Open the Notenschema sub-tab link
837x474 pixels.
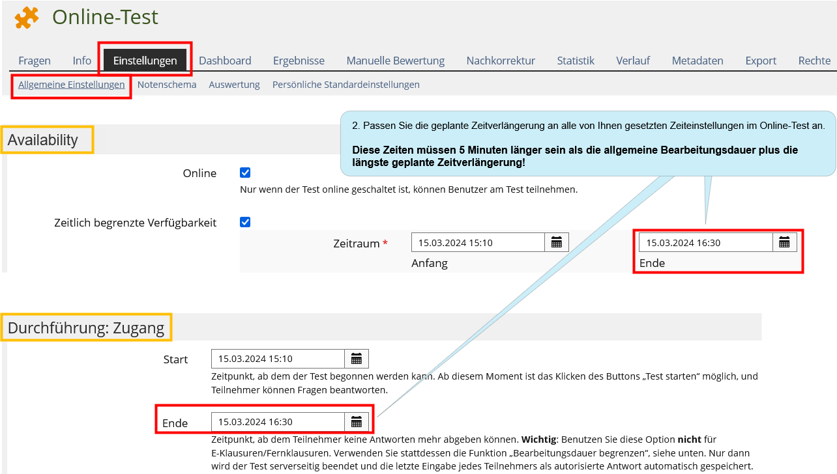167,85
